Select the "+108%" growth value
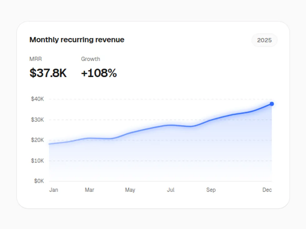306x229 pixels. click(99, 73)
